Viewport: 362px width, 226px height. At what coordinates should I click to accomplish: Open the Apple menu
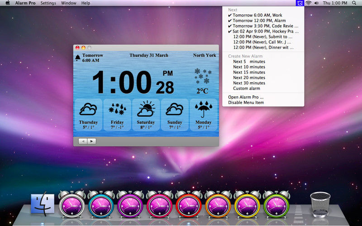[x=8, y=3]
